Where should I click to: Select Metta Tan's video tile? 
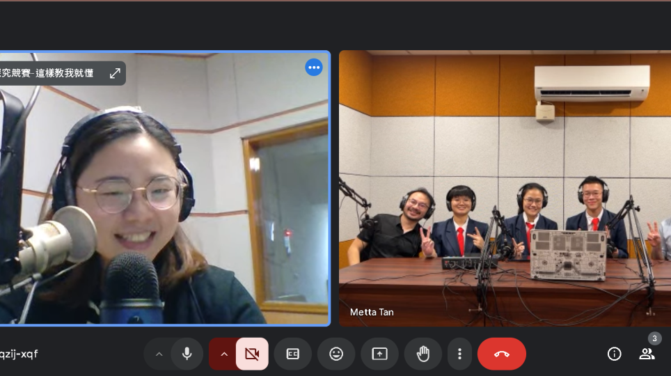pyautogui.click(x=505, y=188)
